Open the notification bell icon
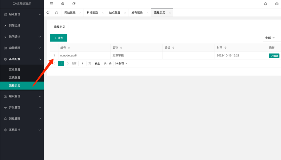The image size is (281, 160). pyautogui.click(x=266, y=4)
